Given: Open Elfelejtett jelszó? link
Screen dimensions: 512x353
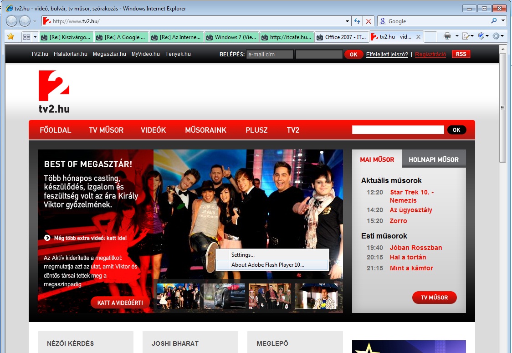Looking at the screenshot, I should (x=387, y=55).
